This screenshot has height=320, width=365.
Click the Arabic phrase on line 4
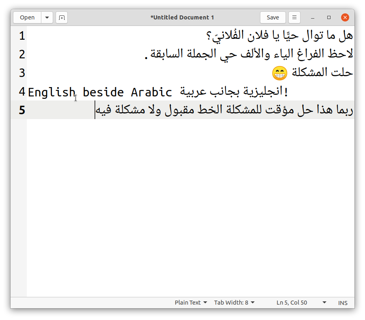234,92
